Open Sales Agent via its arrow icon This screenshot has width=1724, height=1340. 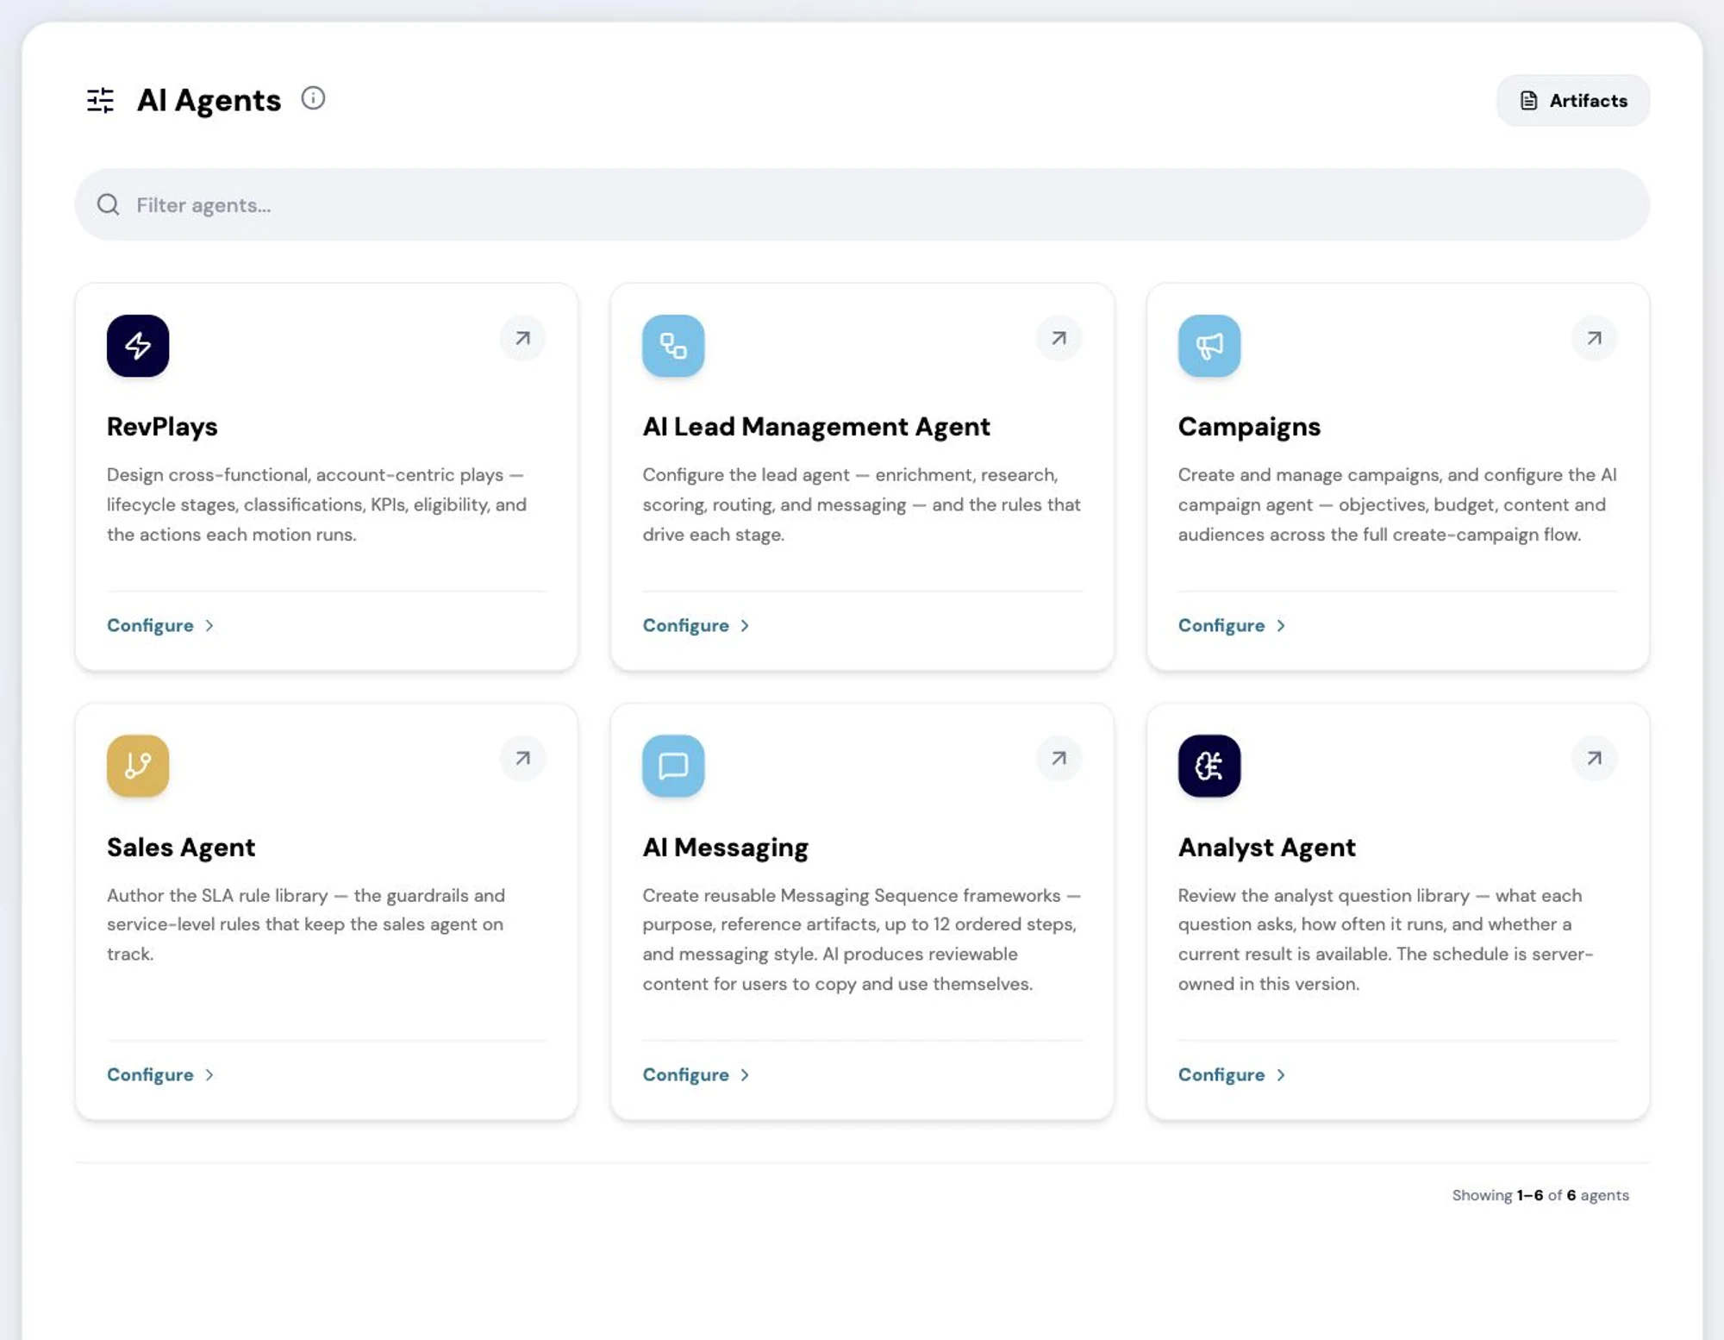[522, 758]
